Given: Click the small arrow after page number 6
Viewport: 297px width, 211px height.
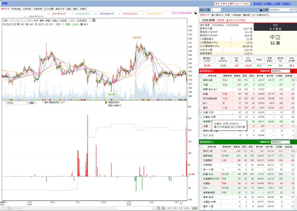Looking at the screenshot, I should tap(23, 208).
